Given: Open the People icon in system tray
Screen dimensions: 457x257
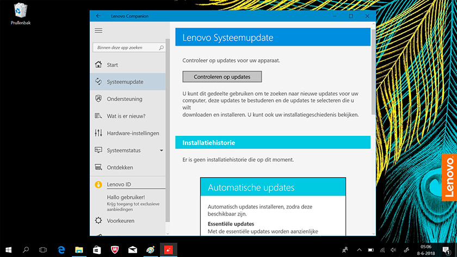Looking at the screenshot, I should click(x=345, y=250).
